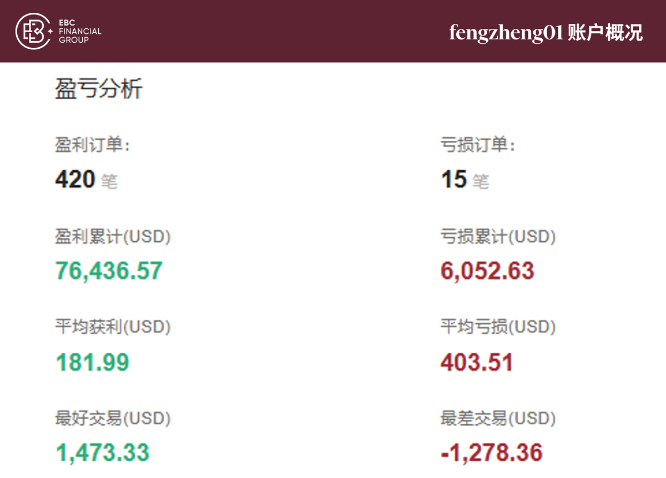Click the 最好交易(USD) label
The height and width of the screenshot is (478, 666).
click(x=113, y=418)
